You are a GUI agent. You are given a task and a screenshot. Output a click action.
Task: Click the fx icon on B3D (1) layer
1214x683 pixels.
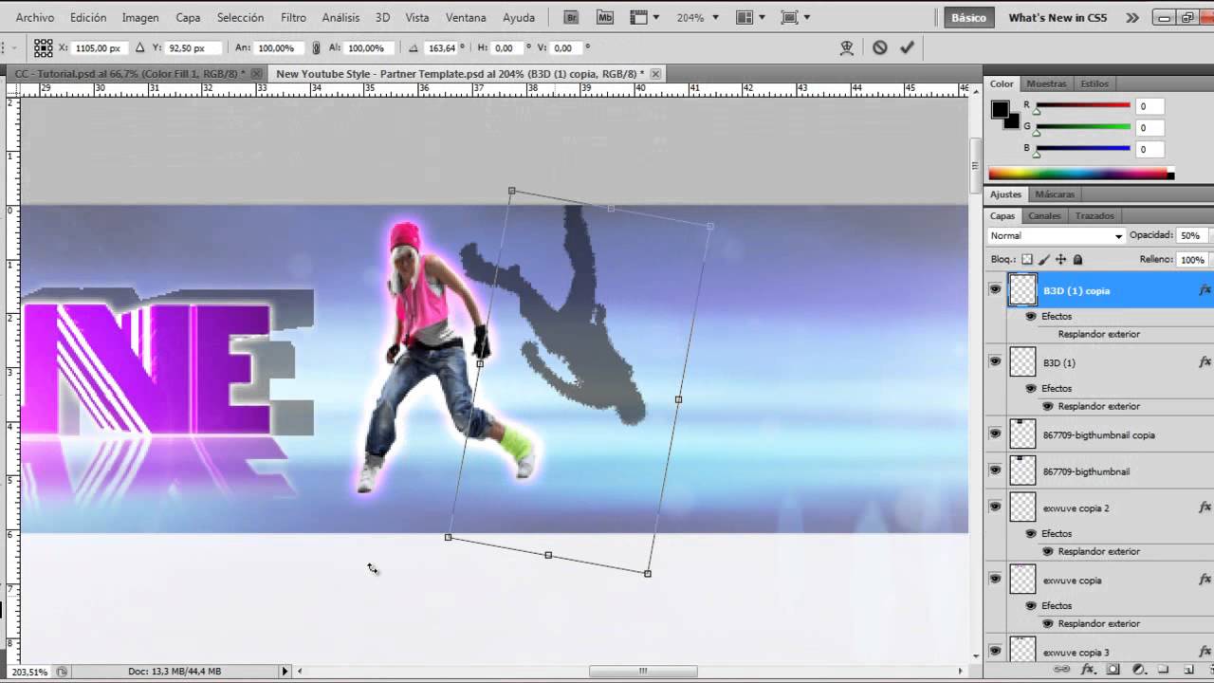(x=1205, y=362)
